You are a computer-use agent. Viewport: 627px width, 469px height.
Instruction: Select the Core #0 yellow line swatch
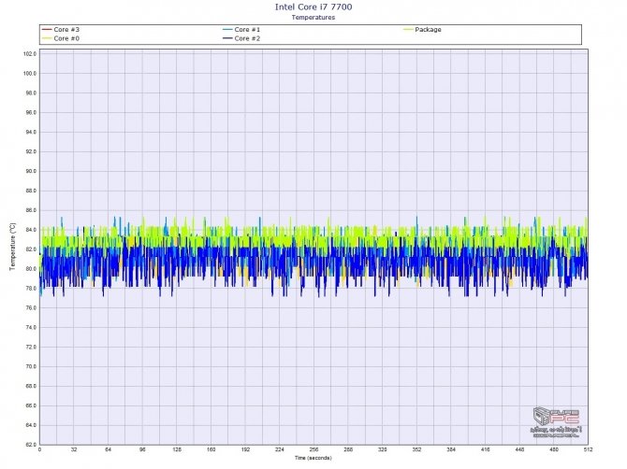point(47,38)
